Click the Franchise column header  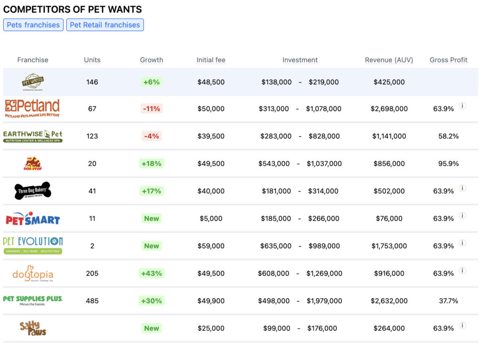32,60
